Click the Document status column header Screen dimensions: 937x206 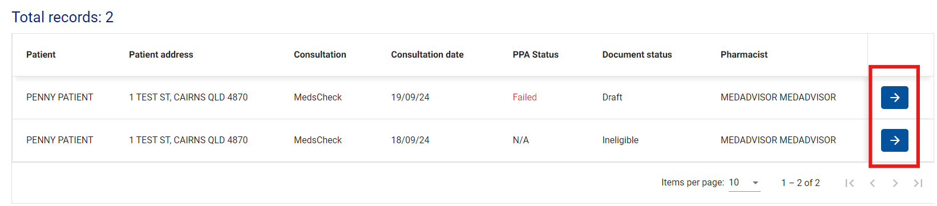pyautogui.click(x=637, y=55)
